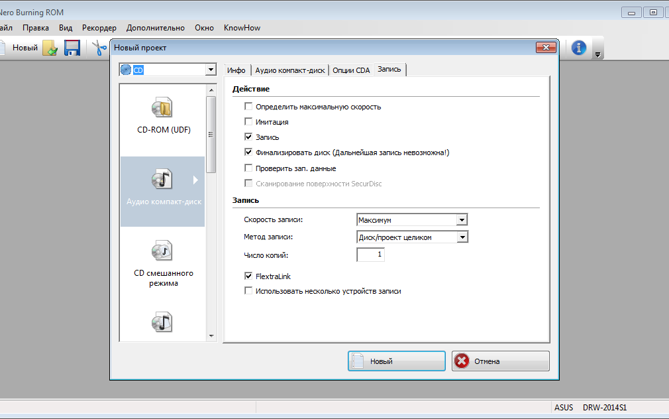This screenshot has width=669, height=419.
Task: Switch to the Аудио компакт-диск tab
Action: click(x=289, y=70)
